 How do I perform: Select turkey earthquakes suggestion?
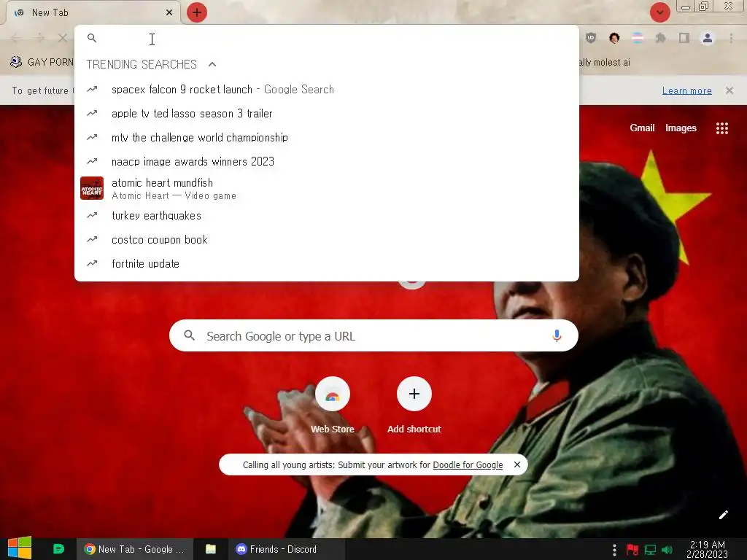[327, 216]
